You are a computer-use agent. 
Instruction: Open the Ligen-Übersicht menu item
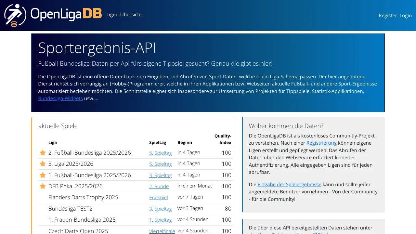click(124, 15)
